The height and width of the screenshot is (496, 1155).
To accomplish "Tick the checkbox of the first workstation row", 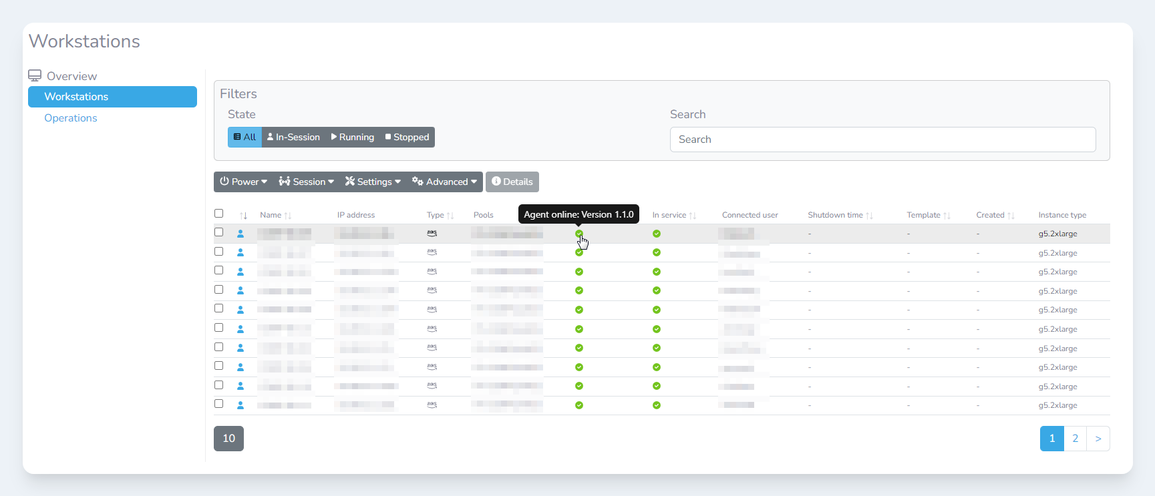I will 218,232.
